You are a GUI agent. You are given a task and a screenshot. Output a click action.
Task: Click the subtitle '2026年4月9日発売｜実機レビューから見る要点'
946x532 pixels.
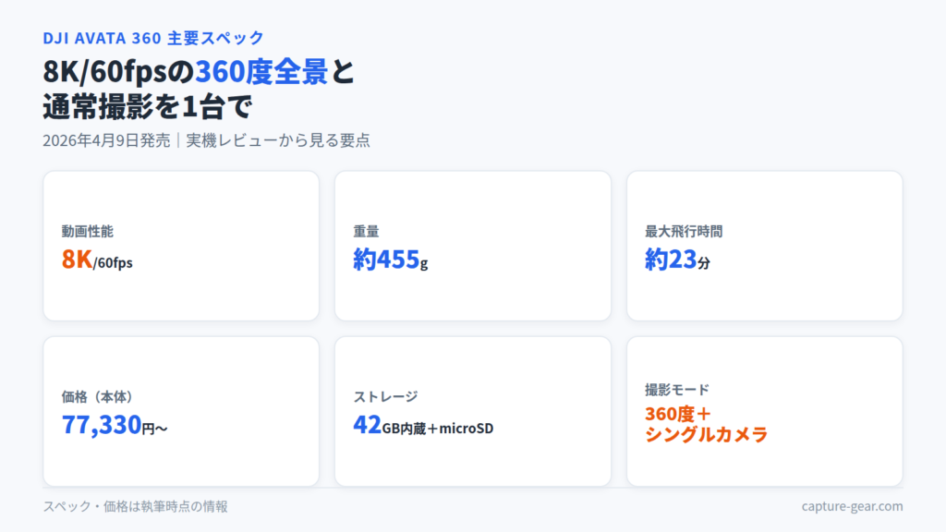206,140
